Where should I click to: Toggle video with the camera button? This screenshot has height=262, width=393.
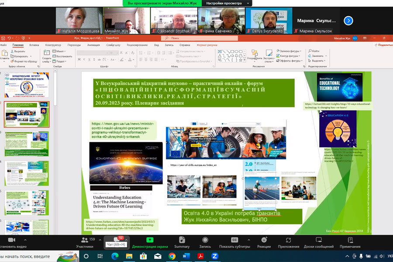(12, 241)
